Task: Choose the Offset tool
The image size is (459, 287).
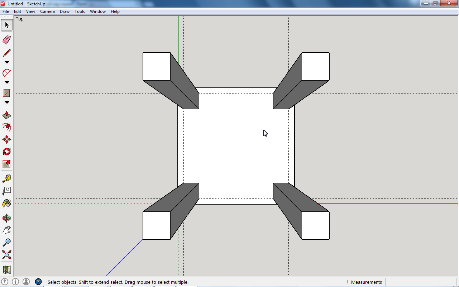Action: 7,127
